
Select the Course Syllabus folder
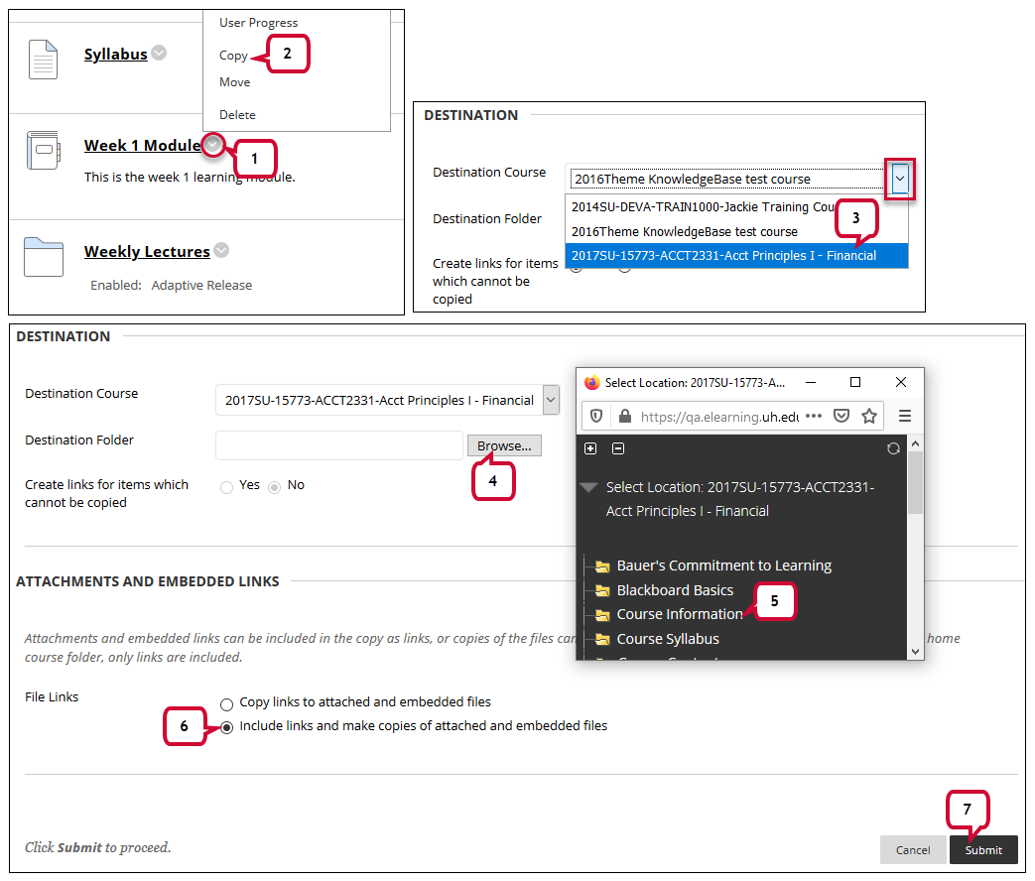[x=667, y=639]
